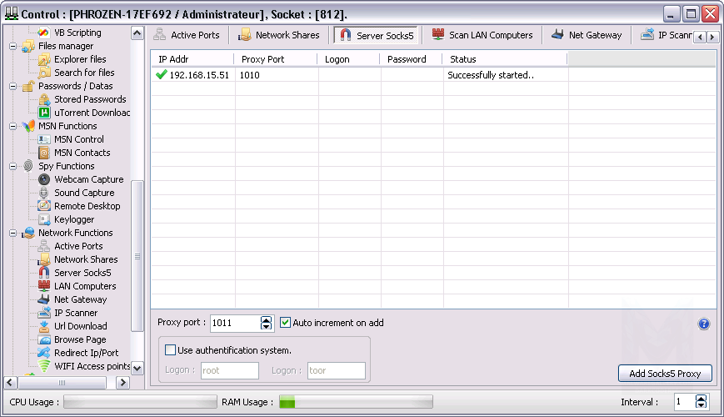Click the blue help question mark icon
The height and width of the screenshot is (417, 724).
tap(704, 324)
